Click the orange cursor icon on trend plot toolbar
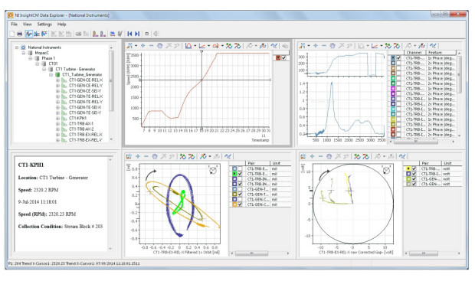Image resolution: width=475 pixels, height=281 pixels. pyautogui.click(x=216, y=46)
